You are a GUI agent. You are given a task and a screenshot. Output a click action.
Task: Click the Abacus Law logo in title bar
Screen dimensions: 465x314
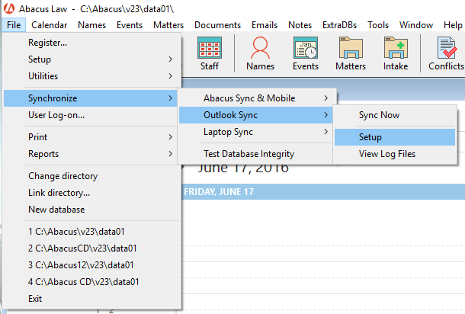[x=9, y=8]
